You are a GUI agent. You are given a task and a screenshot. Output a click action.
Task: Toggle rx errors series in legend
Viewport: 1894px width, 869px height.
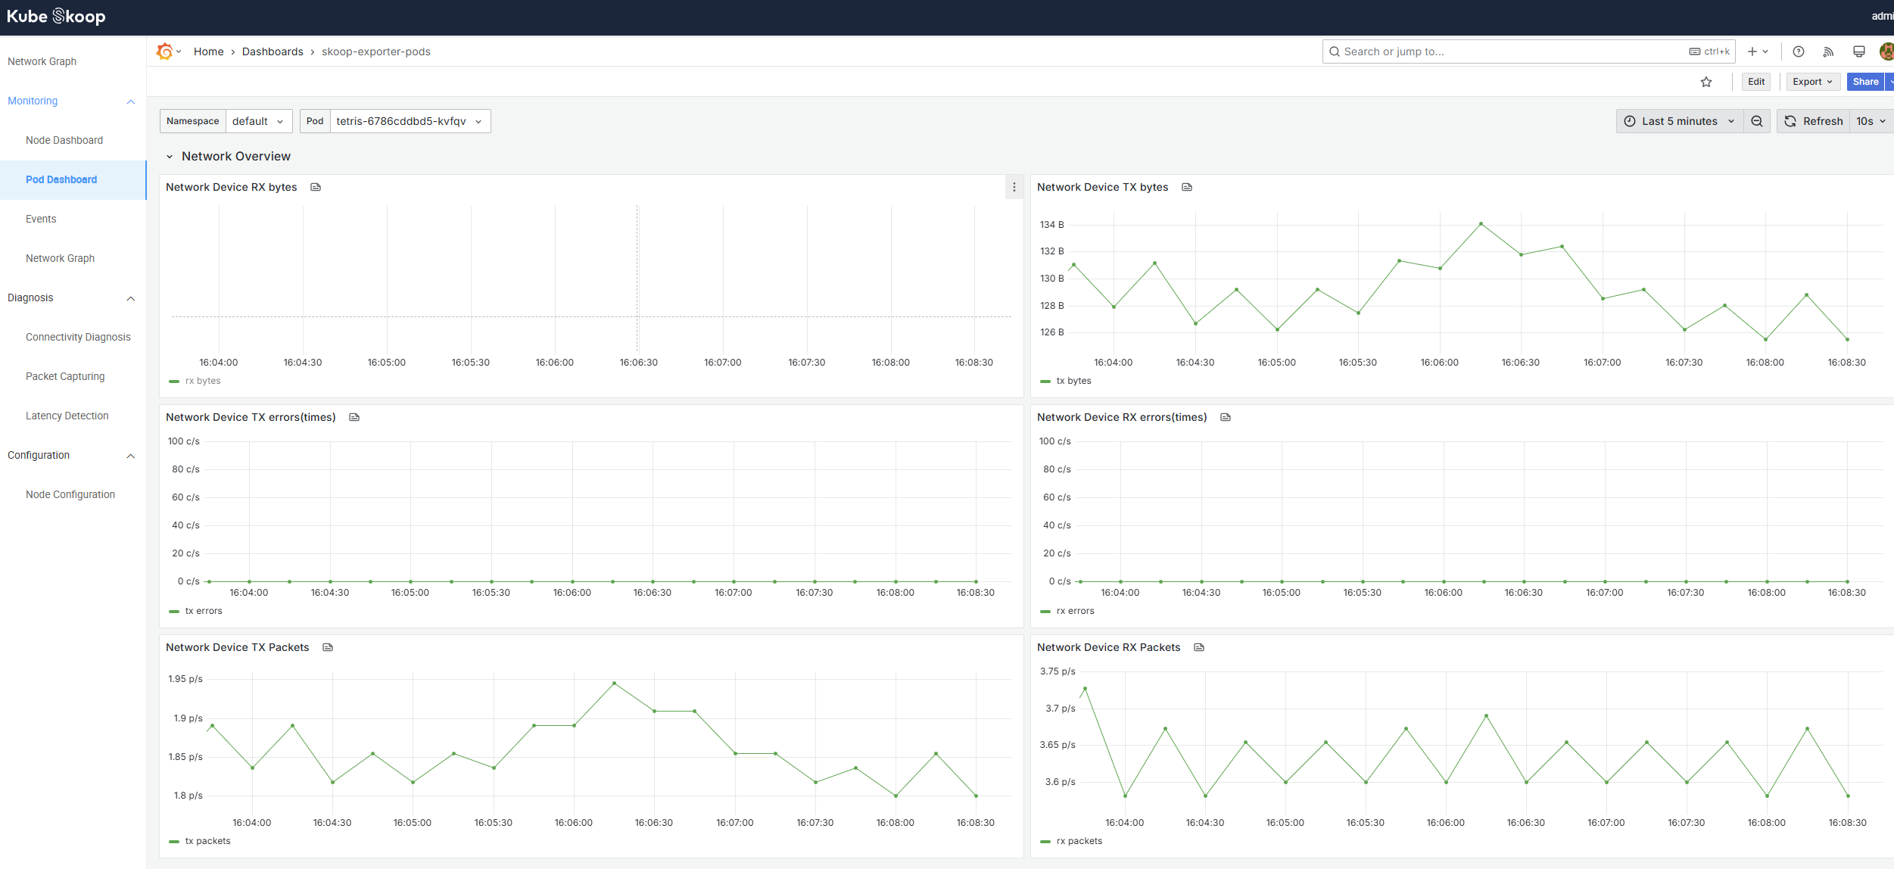tap(1075, 611)
